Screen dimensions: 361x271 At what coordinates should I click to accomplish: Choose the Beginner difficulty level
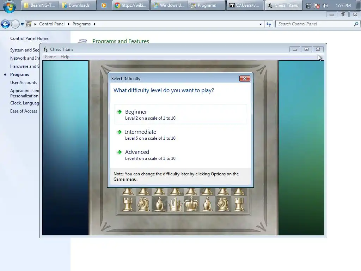point(180,114)
